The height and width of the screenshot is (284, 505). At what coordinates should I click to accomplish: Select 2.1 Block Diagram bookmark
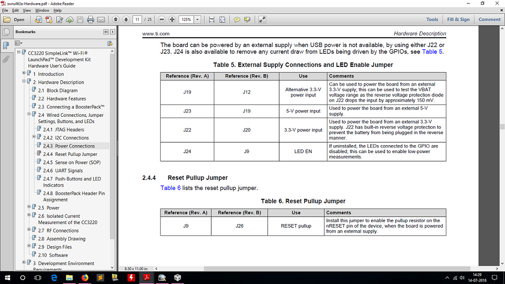pyautogui.click(x=58, y=91)
